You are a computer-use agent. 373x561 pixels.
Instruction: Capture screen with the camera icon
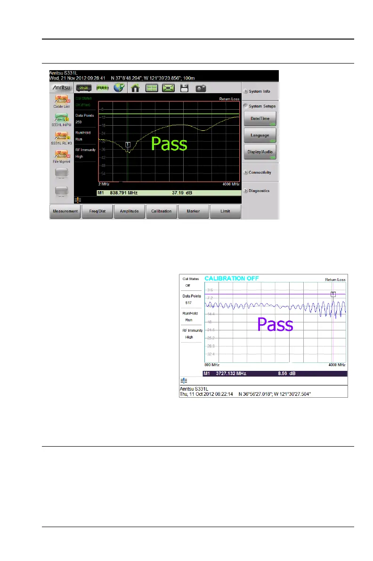pos(201,88)
